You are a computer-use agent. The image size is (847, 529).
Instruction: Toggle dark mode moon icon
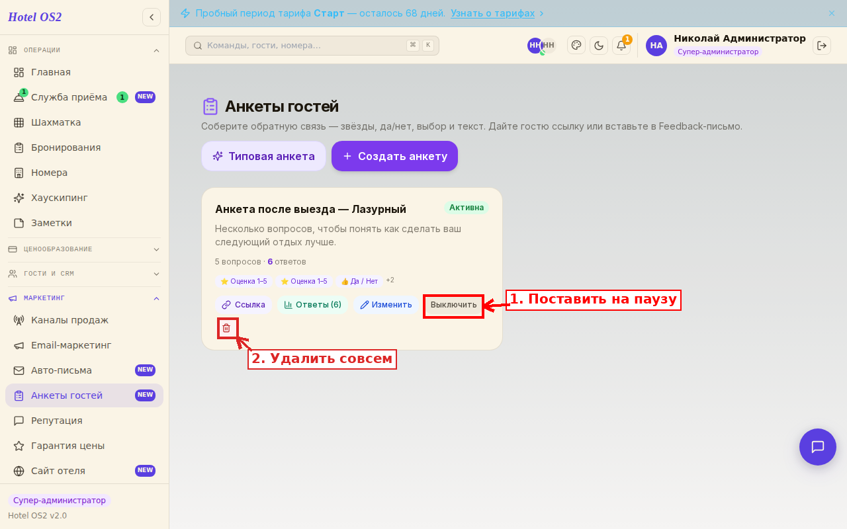pos(599,46)
